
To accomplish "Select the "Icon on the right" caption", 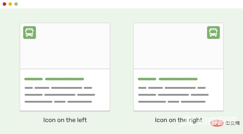I will [179, 120].
